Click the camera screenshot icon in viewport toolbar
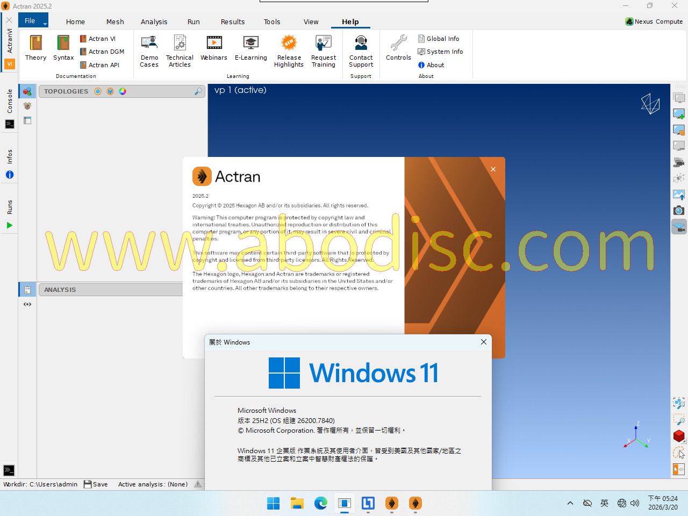This screenshot has width=688, height=516. click(679, 211)
